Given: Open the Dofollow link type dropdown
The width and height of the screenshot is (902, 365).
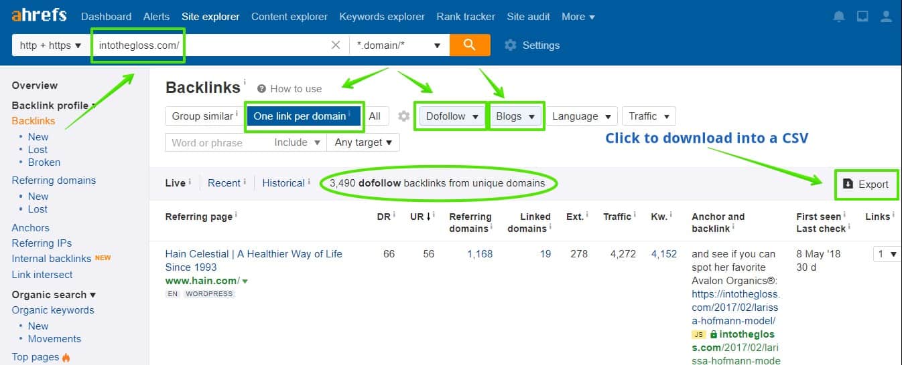Looking at the screenshot, I should coord(452,116).
